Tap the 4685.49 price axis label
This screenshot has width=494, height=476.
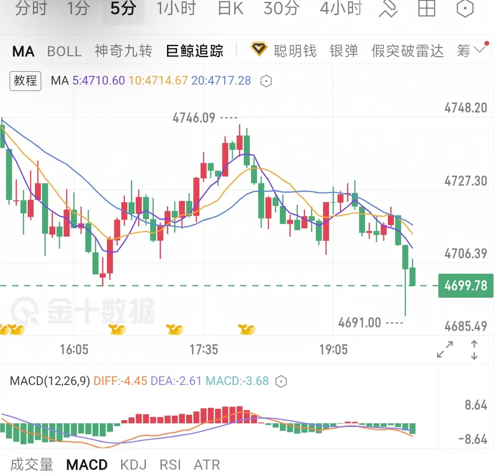pyautogui.click(x=466, y=326)
